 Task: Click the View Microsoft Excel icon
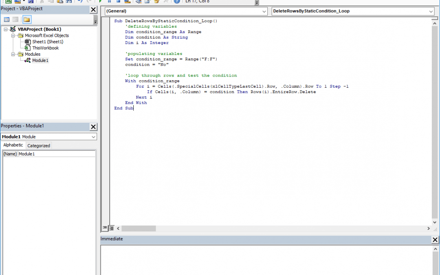click(9, 1)
